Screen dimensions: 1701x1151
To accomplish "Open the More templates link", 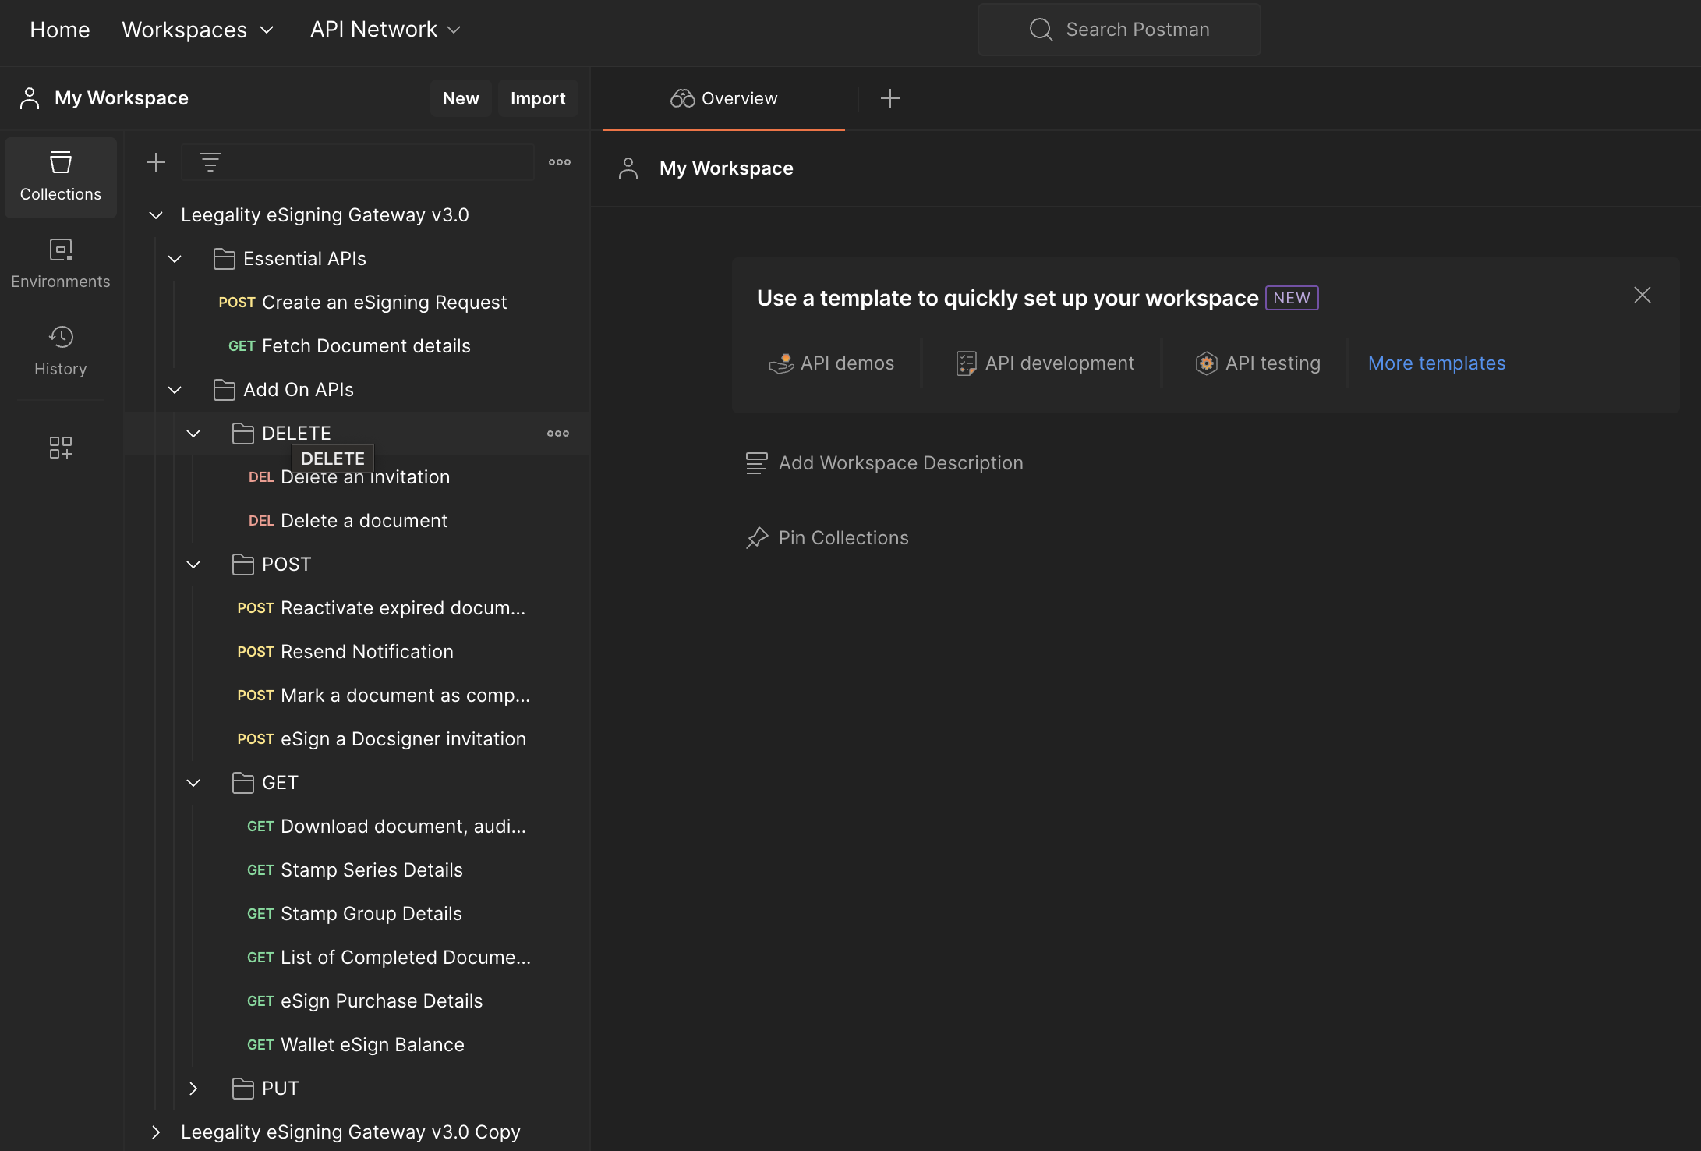I will coord(1437,363).
